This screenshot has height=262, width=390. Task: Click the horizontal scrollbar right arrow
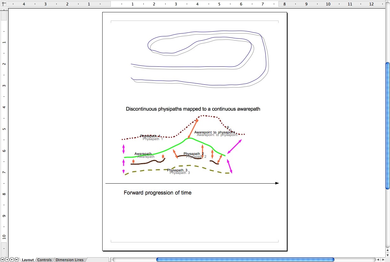pyautogui.click(x=383, y=259)
